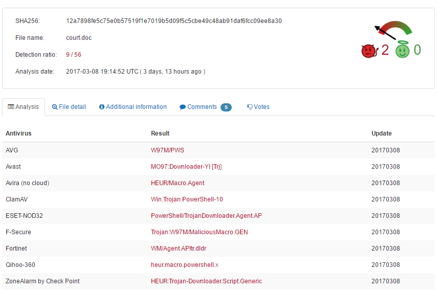Click the Avira (no cloud) row name
The height and width of the screenshot is (292, 438).
tap(28, 183)
